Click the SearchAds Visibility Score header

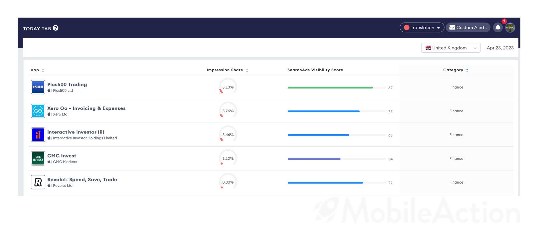[315, 70]
